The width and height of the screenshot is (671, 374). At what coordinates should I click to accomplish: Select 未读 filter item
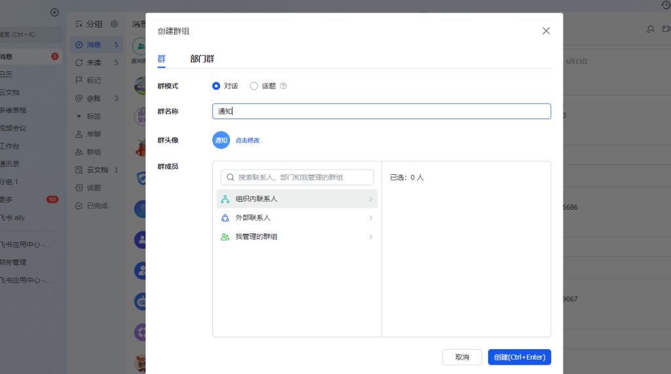pos(97,62)
